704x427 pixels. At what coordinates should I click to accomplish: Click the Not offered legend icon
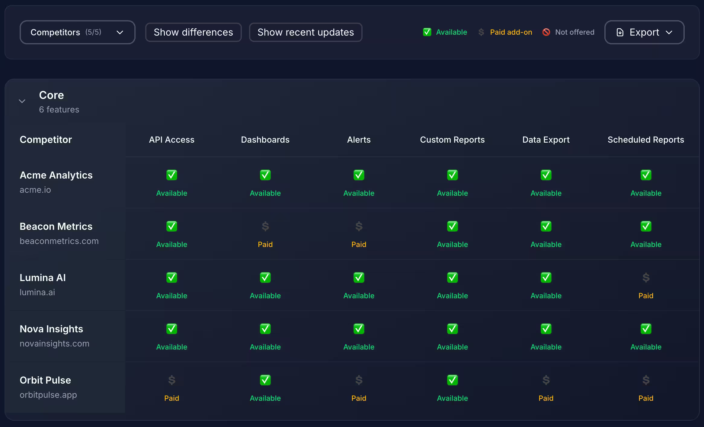coord(546,32)
